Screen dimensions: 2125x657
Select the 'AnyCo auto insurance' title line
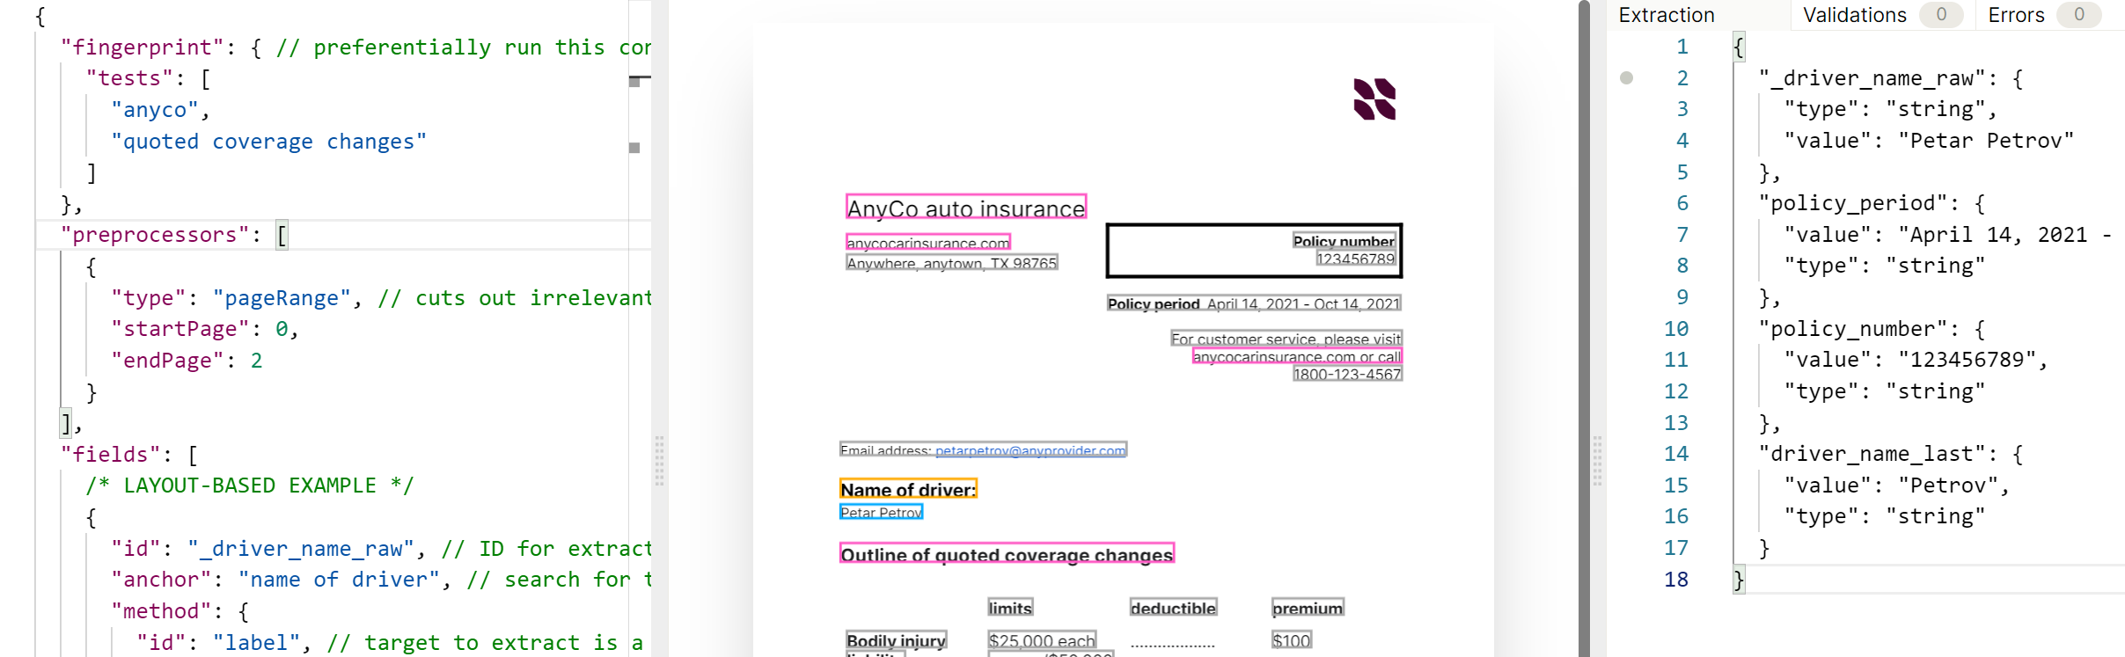coord(965,208)
